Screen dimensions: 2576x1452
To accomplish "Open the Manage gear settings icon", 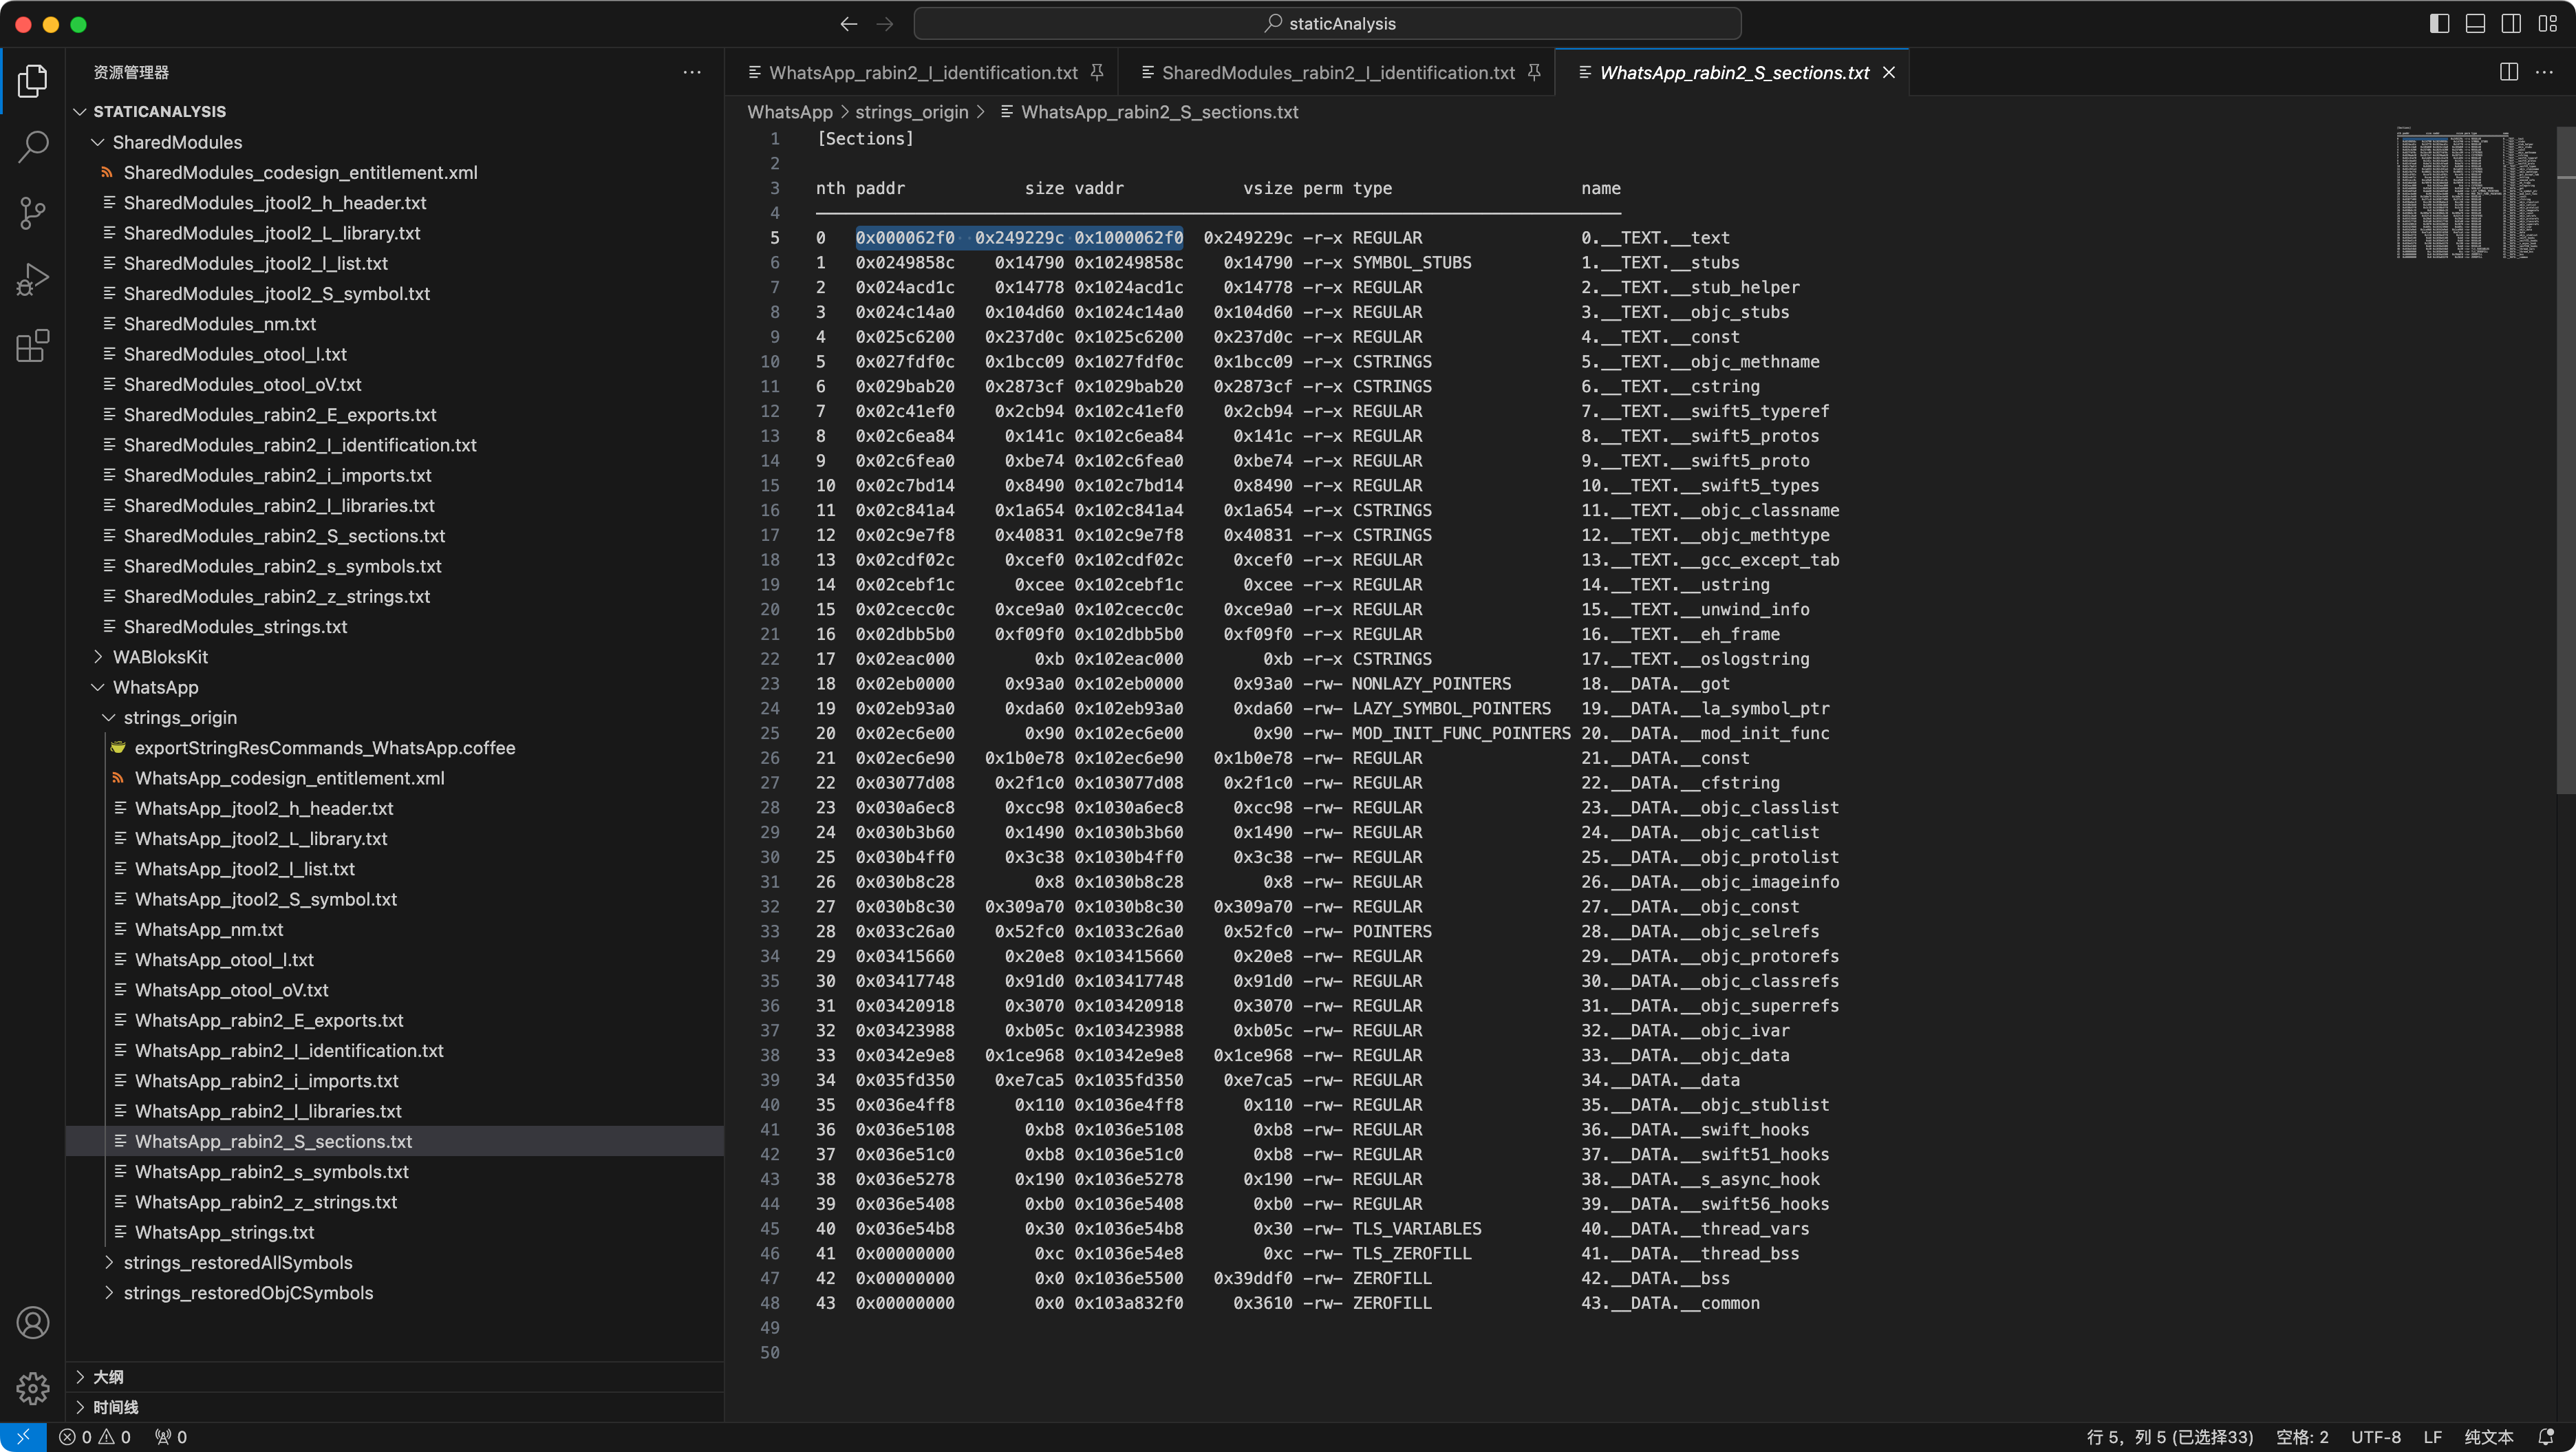I will pyautogui.click(x=32, y=1388).
